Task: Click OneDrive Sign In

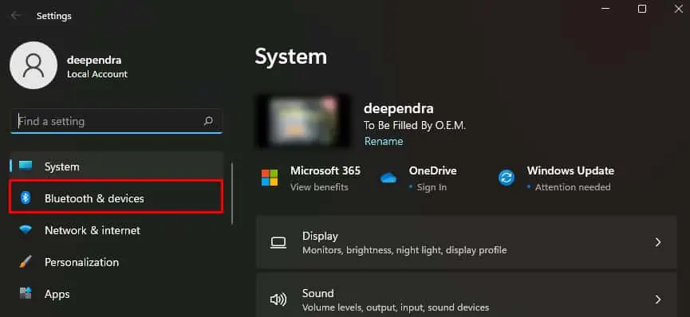Action: 432,187
